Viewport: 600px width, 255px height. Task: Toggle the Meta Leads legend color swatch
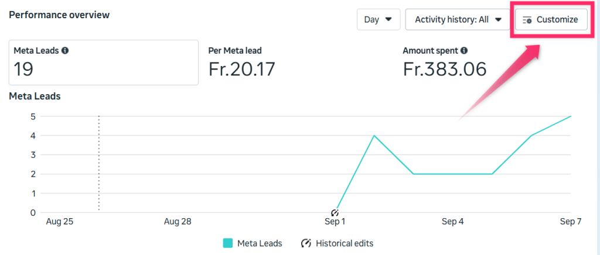[228, 243]
